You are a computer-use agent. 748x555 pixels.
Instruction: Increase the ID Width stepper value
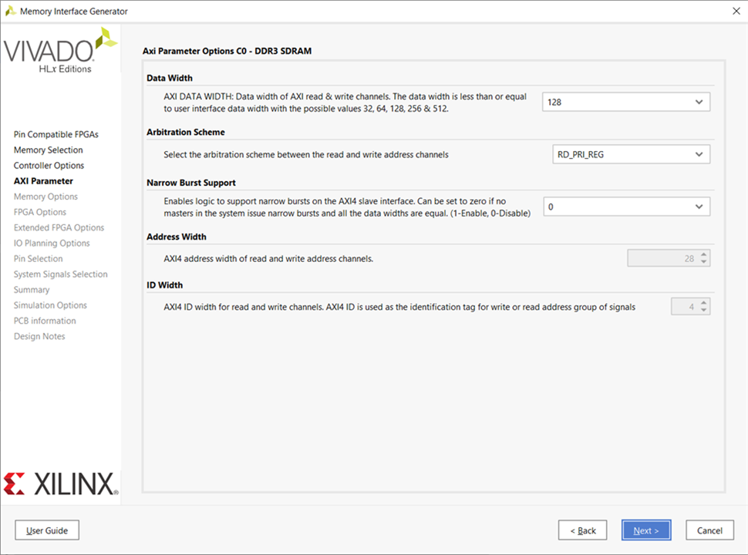coord(703,303)
